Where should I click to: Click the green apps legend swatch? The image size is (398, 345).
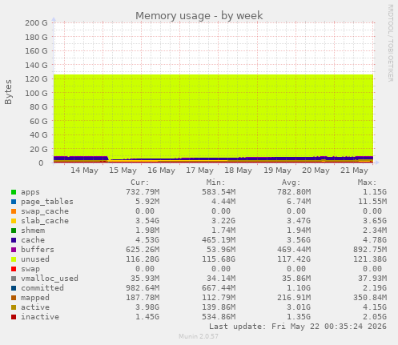pos(14,192)
